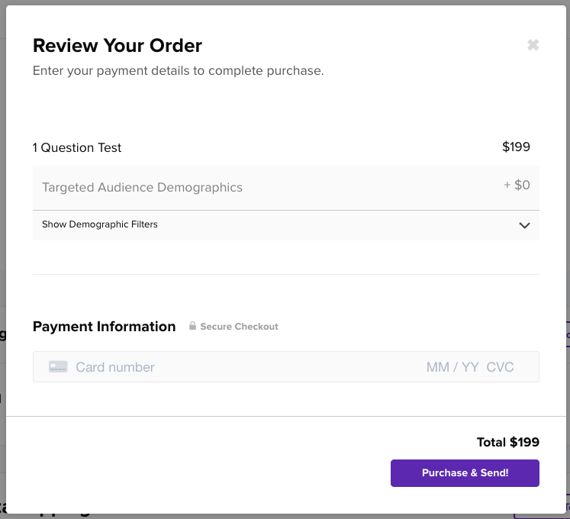The image size is (570, 519).
Task: Click the MM / YY expiry field
Action: 452,367
